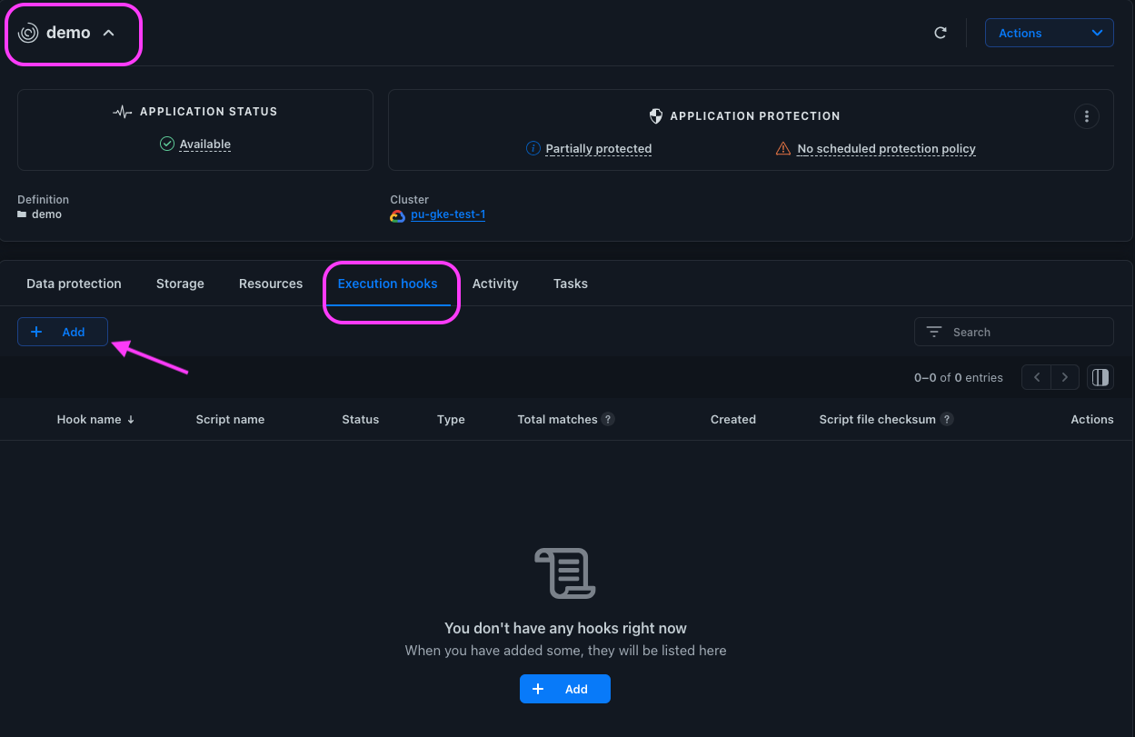The image size is (1135, 737).
Task: Collapse the demo application header chevron
Action: tap(108, 31)
